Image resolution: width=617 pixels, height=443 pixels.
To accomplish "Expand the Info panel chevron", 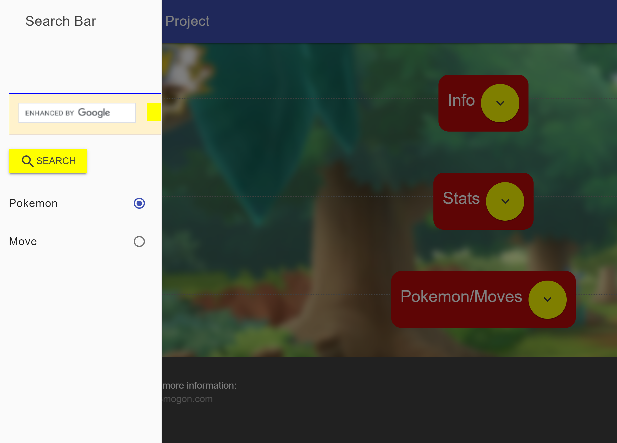I will (500, 103).
